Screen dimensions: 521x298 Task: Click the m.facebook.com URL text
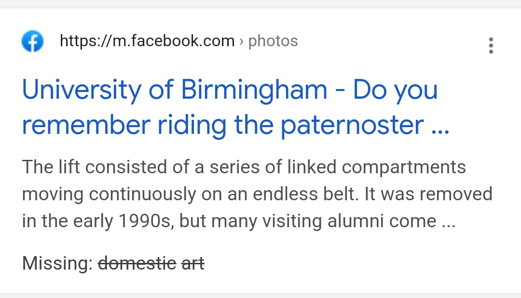[147, 41]
